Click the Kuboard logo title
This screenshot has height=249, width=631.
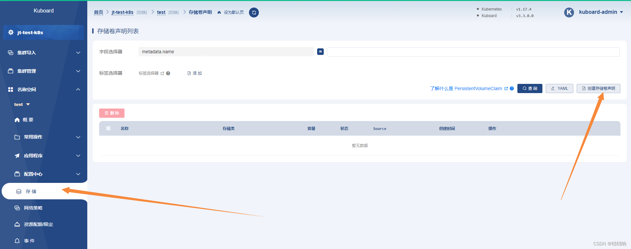tap(43, 11)
